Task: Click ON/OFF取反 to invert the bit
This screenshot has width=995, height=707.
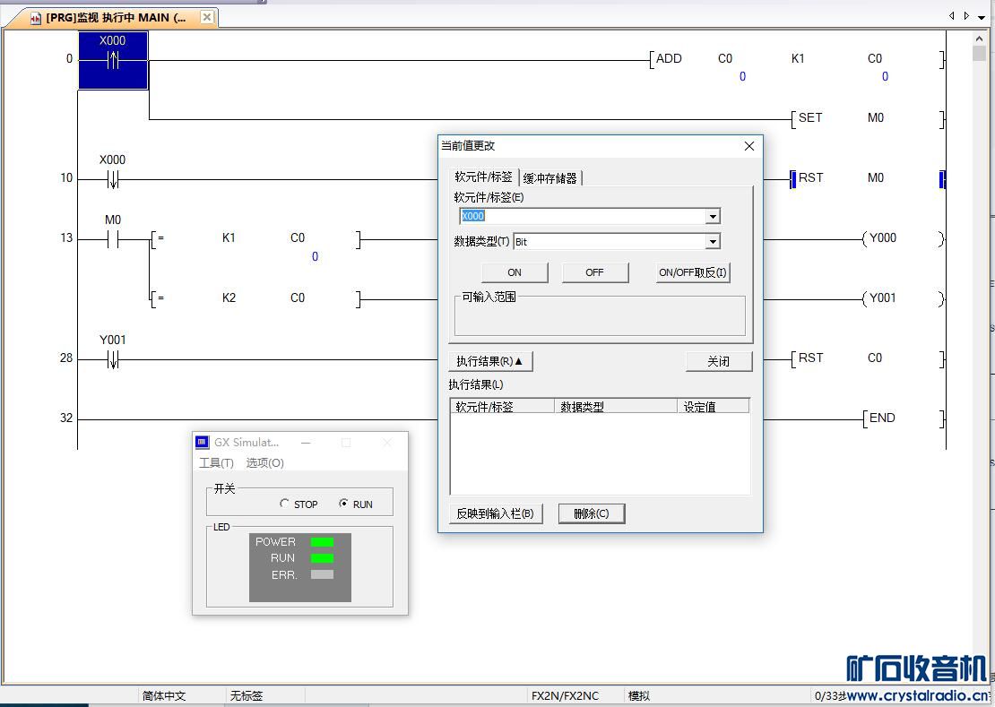Action: 693,272
